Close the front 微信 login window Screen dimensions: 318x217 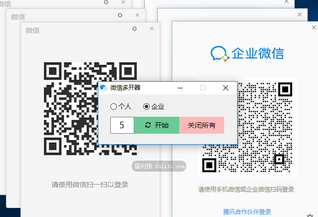pyautogui.click(x=152, y=28)
